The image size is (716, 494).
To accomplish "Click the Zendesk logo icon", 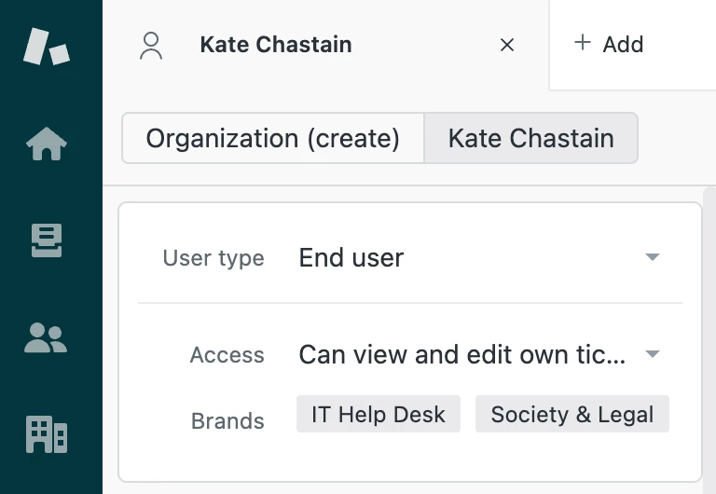I will coord(47,45).
